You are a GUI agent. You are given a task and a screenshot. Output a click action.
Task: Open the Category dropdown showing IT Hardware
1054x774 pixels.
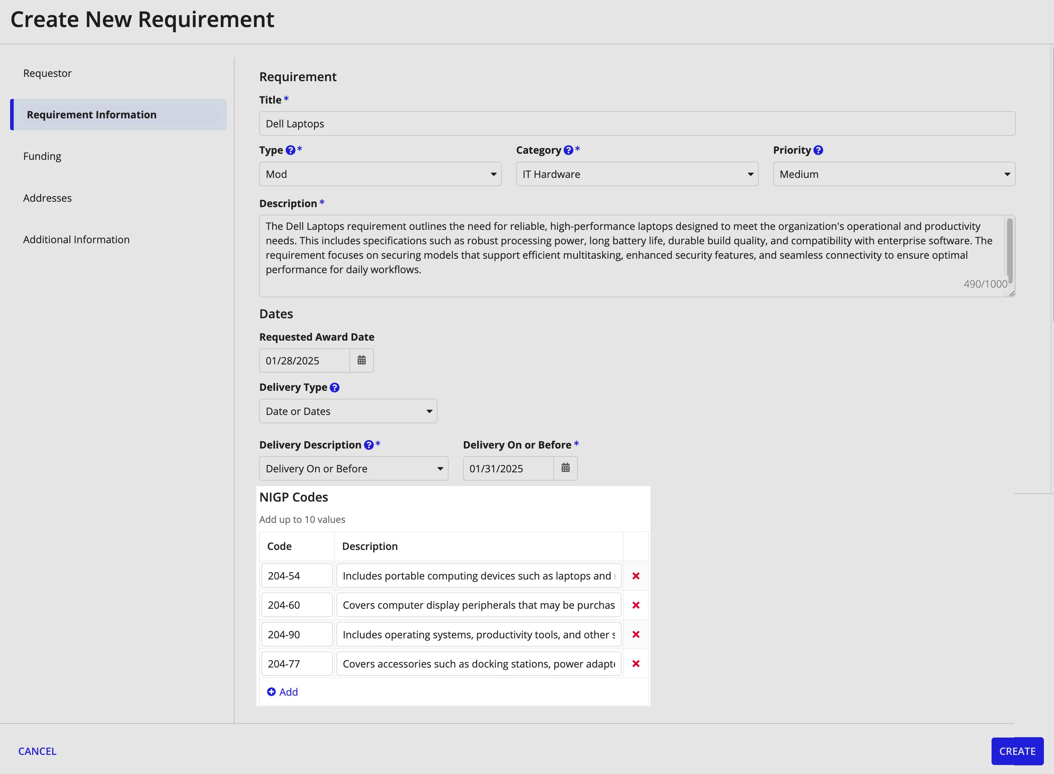pos(637,174)
